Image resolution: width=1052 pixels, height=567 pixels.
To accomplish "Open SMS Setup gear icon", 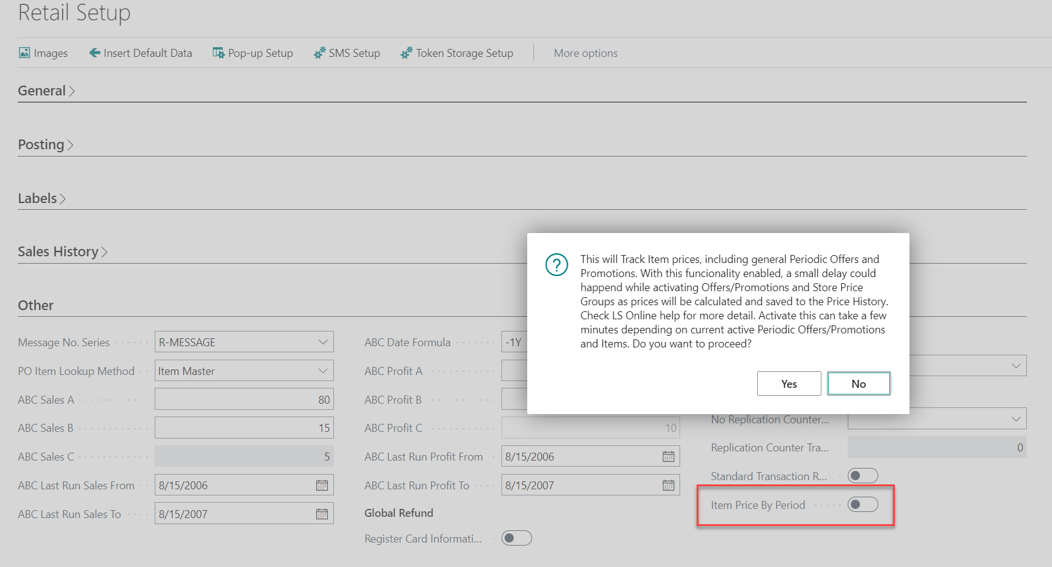I will point(319,53).
